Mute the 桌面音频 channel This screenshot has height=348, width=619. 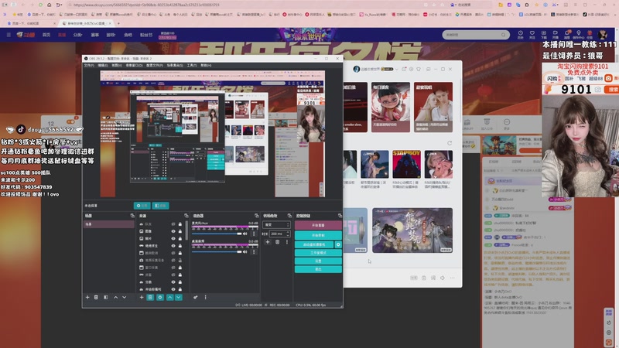pos(245,251)
